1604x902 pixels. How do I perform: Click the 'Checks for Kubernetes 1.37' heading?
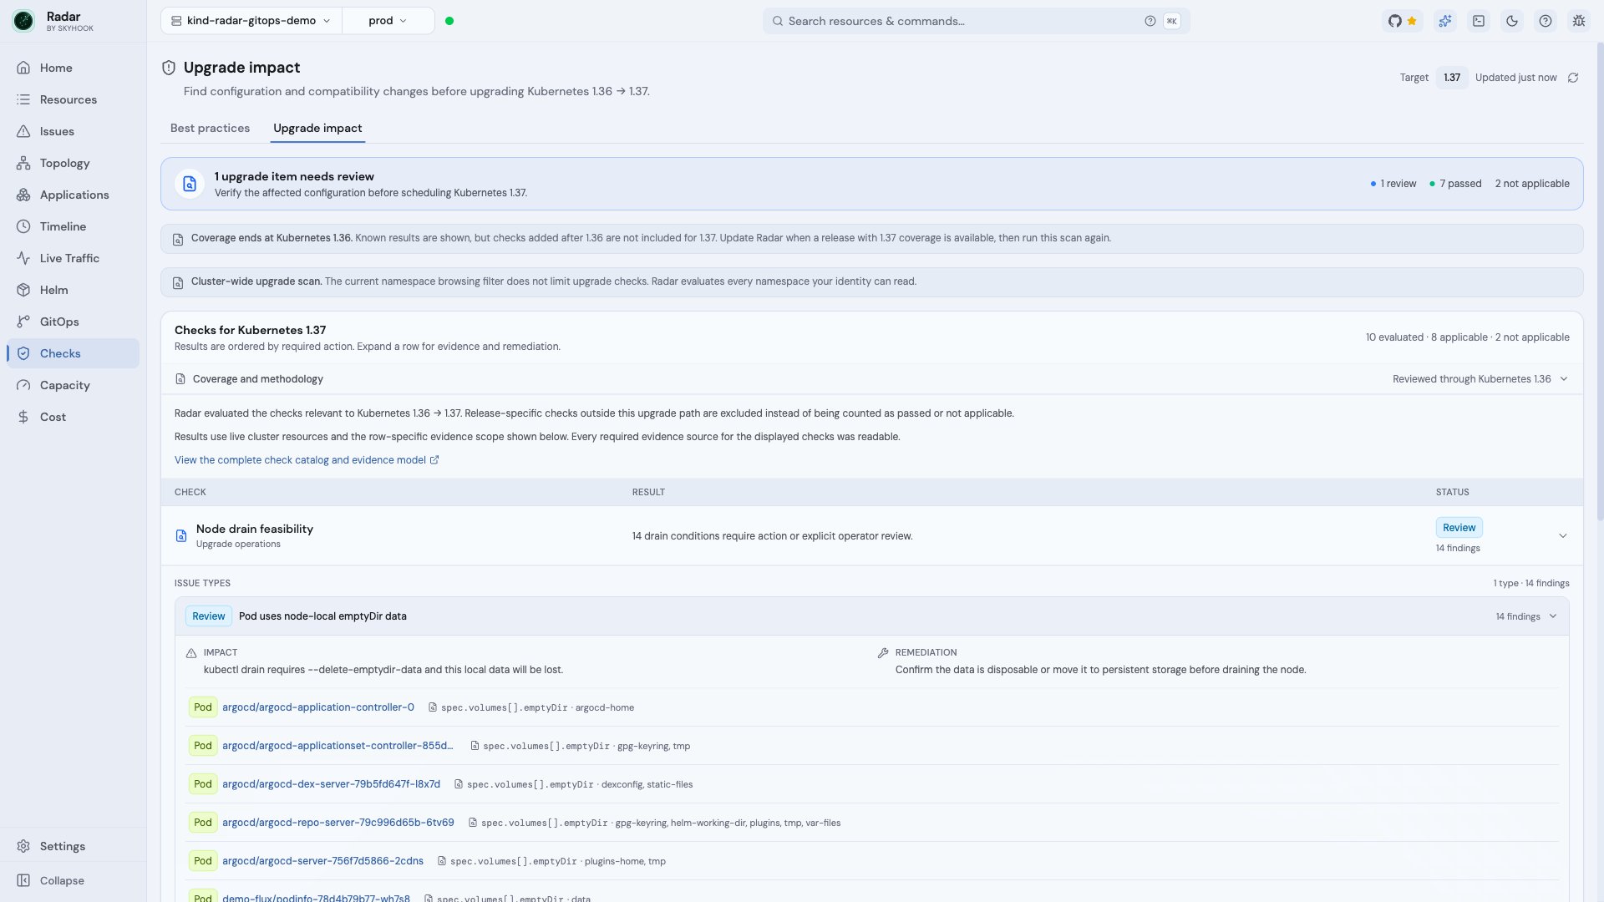coord(250,330)
